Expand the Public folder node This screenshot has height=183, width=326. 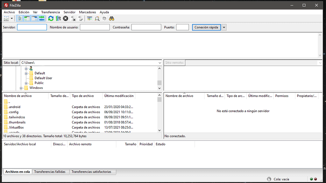coord(26,83)
